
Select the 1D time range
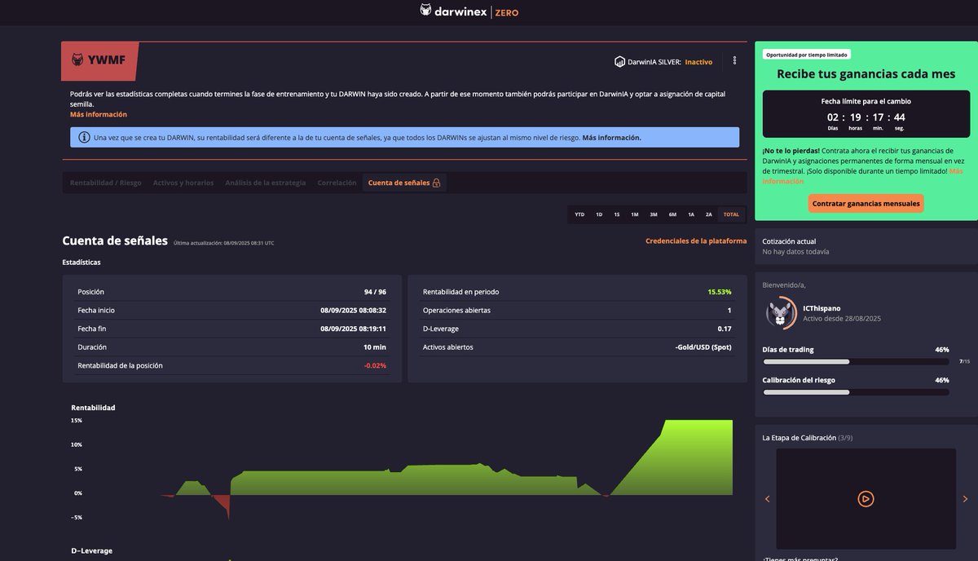pos(599,214)
